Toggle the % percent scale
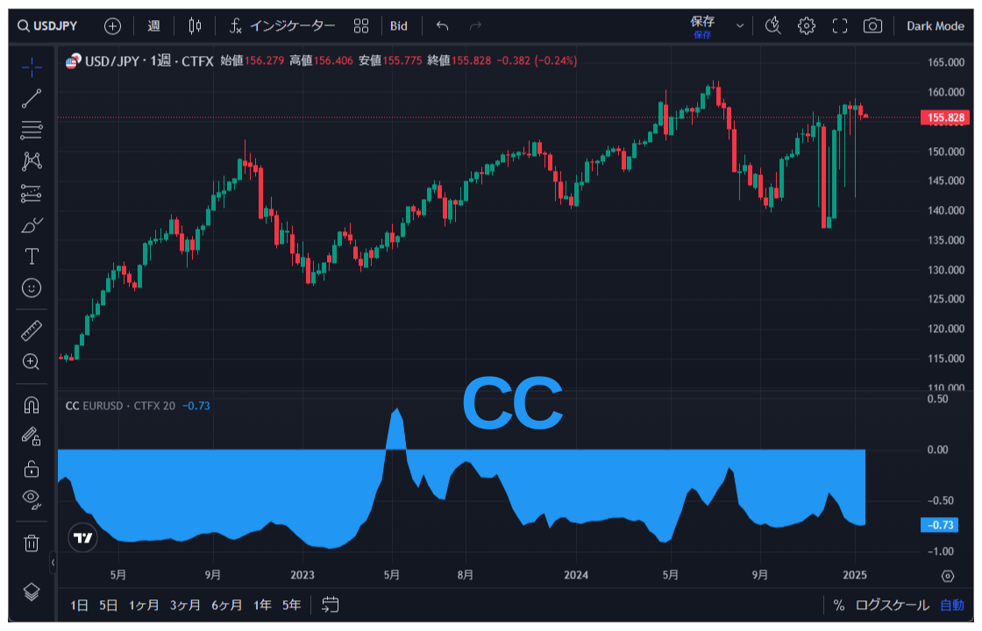 pyautogui.click(x=839, y=606)
